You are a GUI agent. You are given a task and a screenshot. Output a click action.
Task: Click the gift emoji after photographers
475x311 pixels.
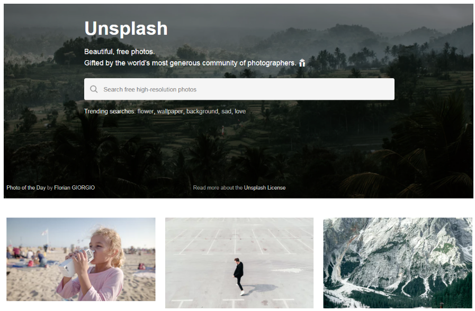click(302, 63)
